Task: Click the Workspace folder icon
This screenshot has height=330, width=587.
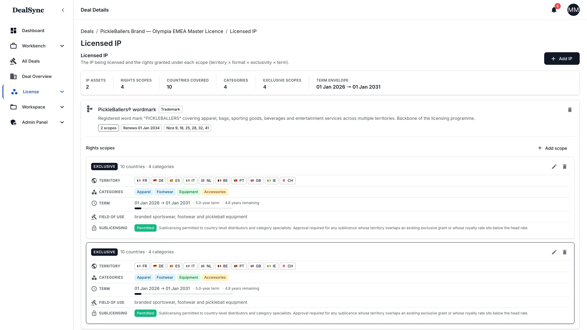Action: pyautogui.click(x=13, y=107)
